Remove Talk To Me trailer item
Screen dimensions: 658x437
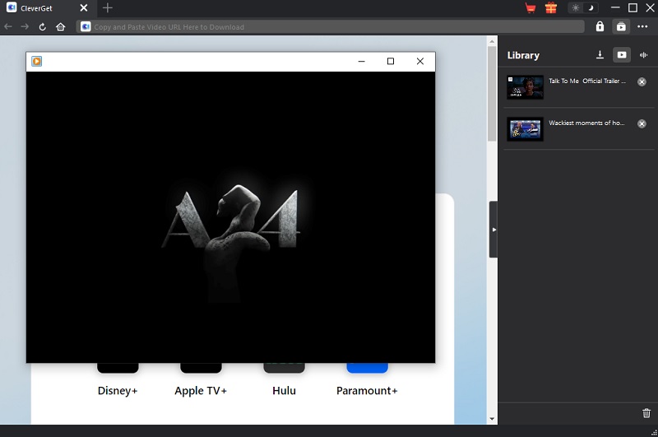642,81
